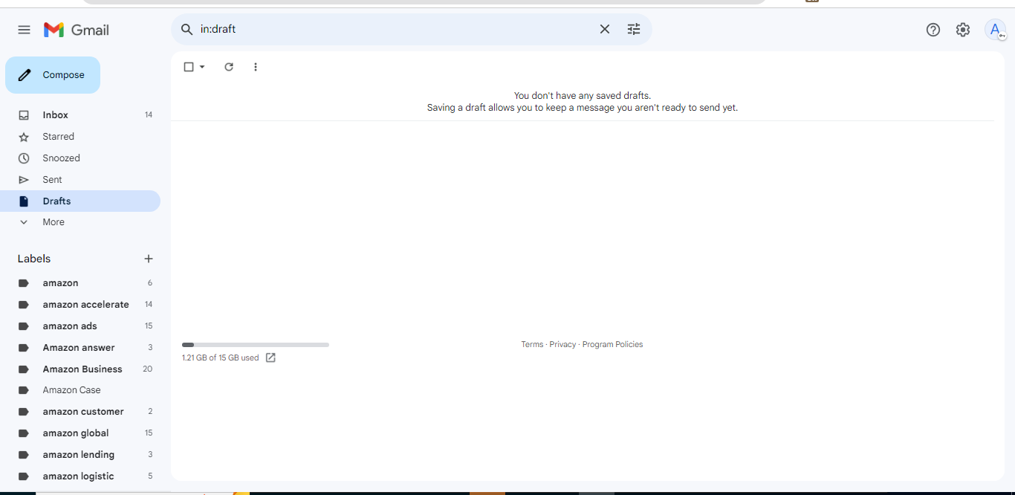Open the Amazon answer label

click(x=80, y=348)
